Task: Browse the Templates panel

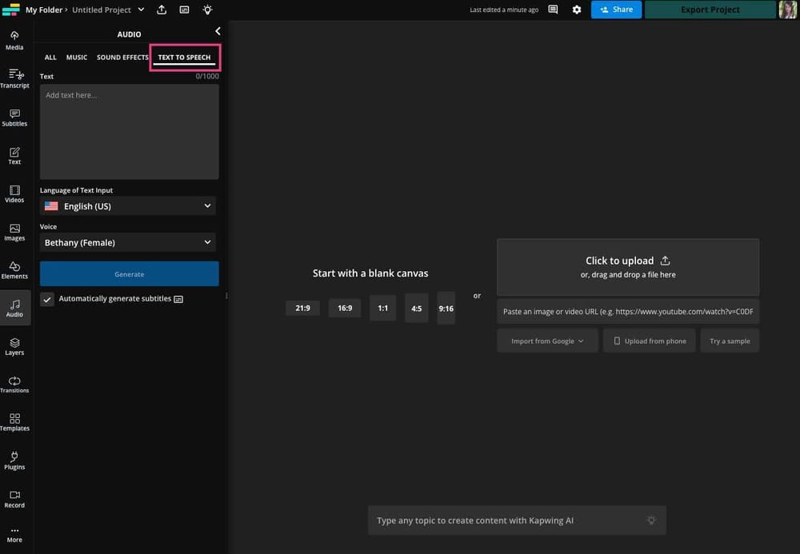Action: point(14,423)
